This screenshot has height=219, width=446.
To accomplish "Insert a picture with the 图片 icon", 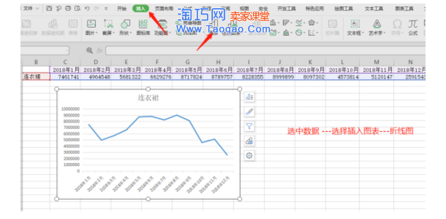I will (91, 24).
